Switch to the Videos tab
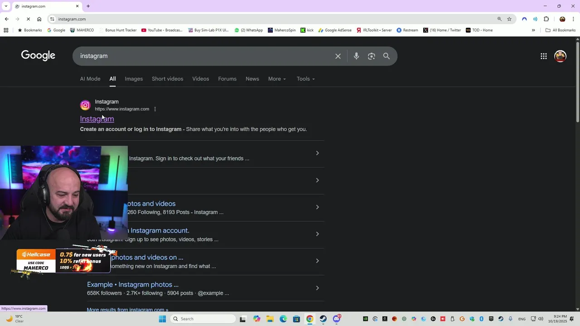This screenshot has height=326, width=580. click(x=201, y=79)
